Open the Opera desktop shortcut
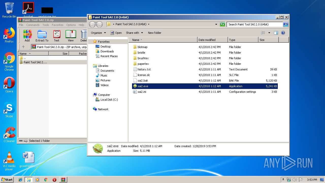This screenshot has height=183, width=325. tap(9, 85)
